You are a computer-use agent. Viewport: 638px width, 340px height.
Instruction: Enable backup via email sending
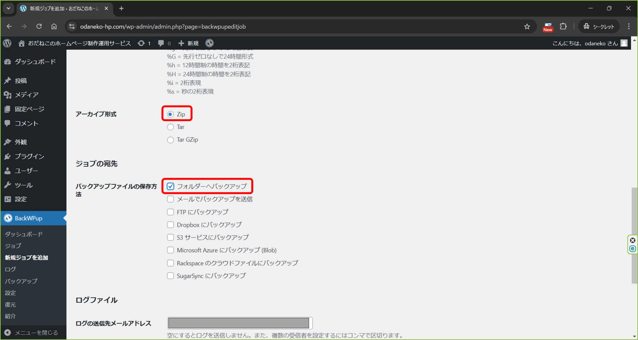tap(170, 199)
